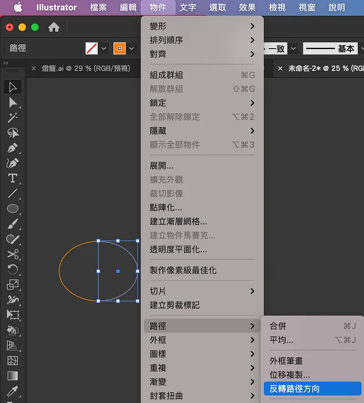Choose 建立剪裁標記 menu item

(202, 305)
